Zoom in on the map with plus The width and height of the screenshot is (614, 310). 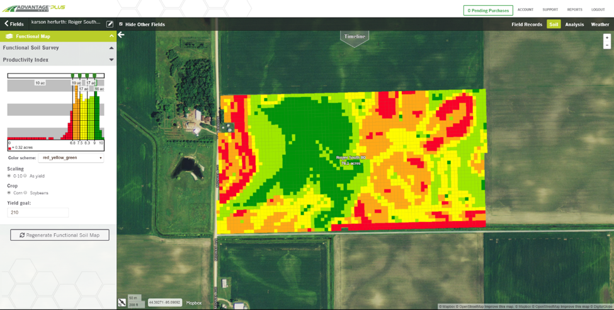[x=606, y=38]
